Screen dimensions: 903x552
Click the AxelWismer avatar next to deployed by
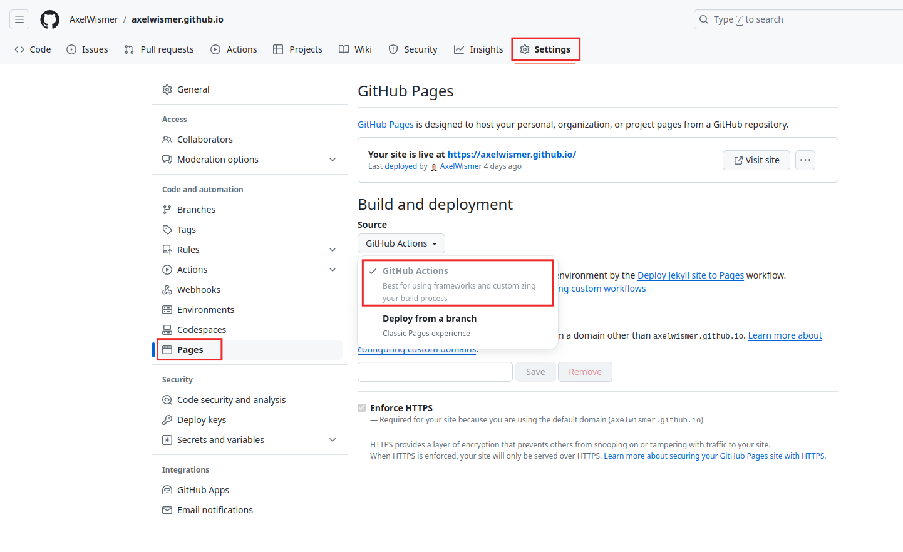pyautogui.click(x=434, y=167)
